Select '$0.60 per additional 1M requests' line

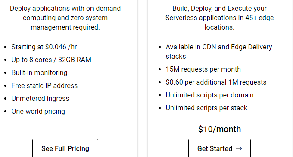(x=216, y=82)
